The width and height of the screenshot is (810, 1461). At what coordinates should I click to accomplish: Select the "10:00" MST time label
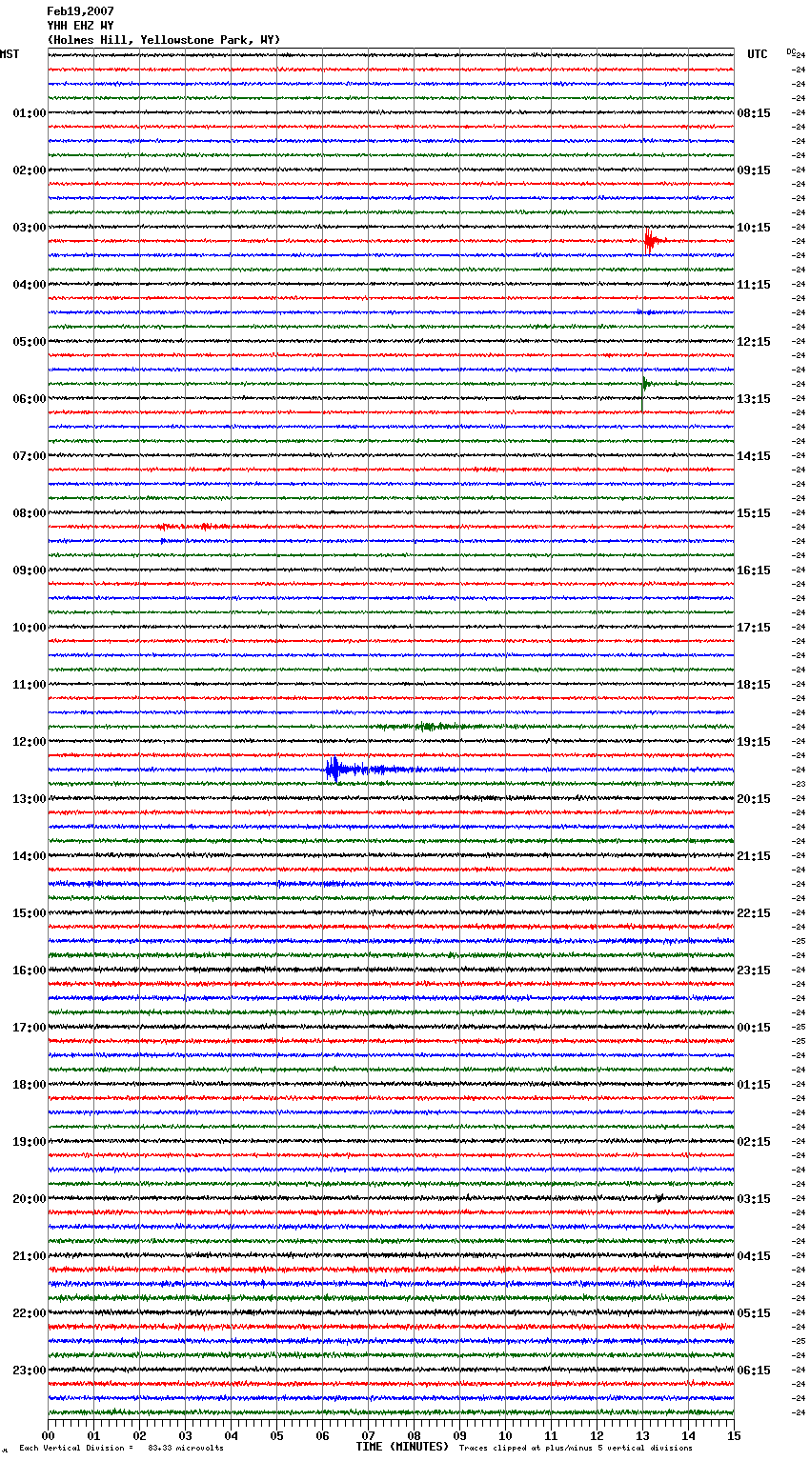click(30, 628)
